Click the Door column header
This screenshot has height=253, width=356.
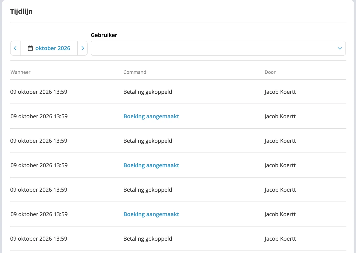(x=270, y=72)
